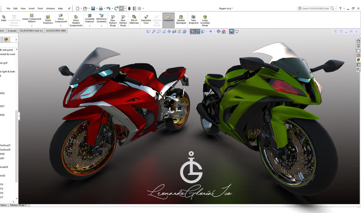Image resolution: width=361 pixels, height=213 pixels.
Task: Toggle the pushpin to keep menu visible
Action: coord(69,9)
